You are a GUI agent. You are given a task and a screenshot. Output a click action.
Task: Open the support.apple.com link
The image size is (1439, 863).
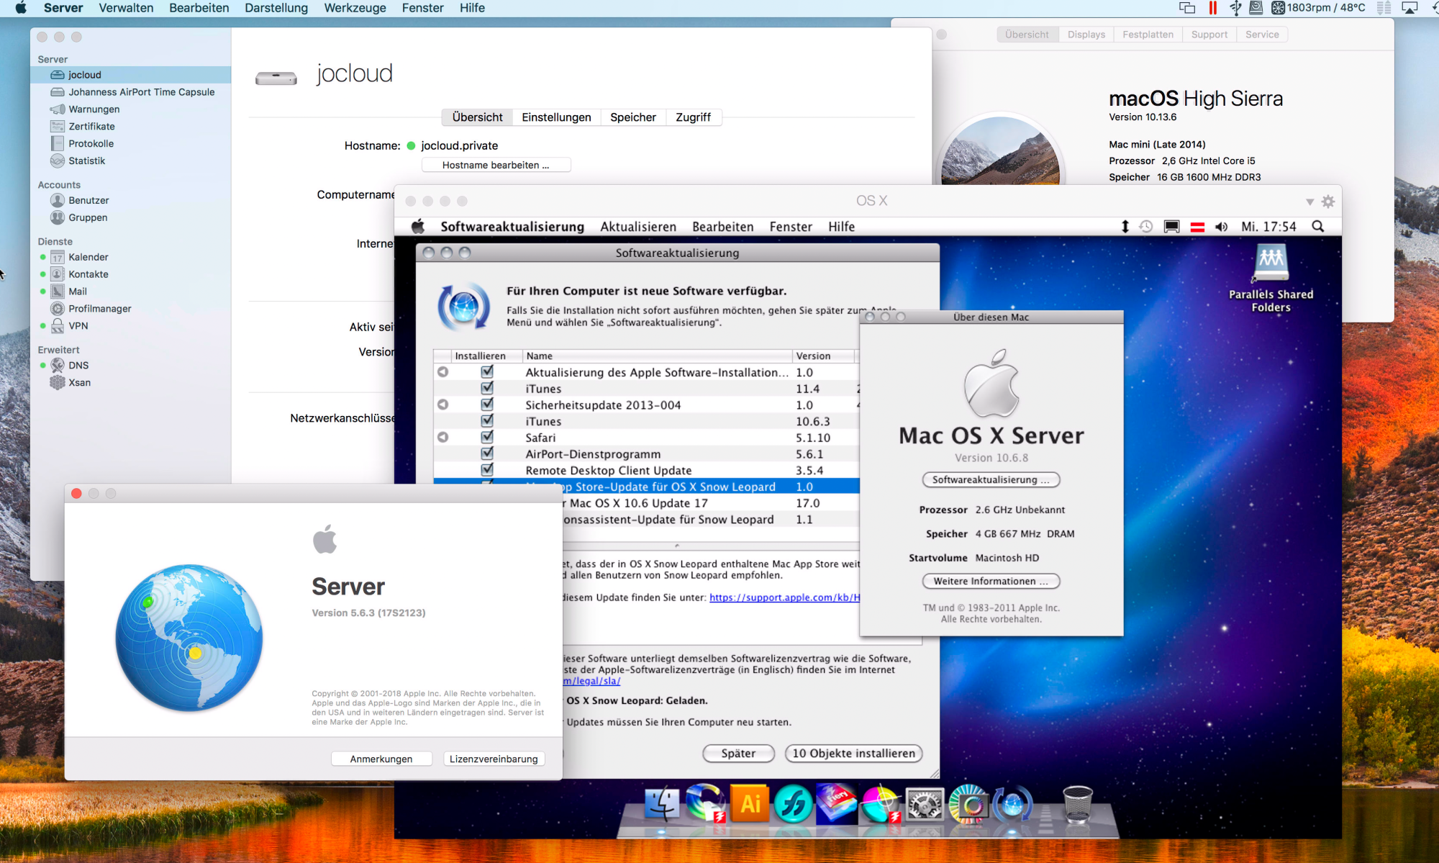pyautogui.click(x=784, y=597)
